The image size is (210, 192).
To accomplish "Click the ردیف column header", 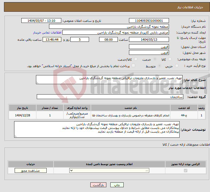I will (201, 108).
